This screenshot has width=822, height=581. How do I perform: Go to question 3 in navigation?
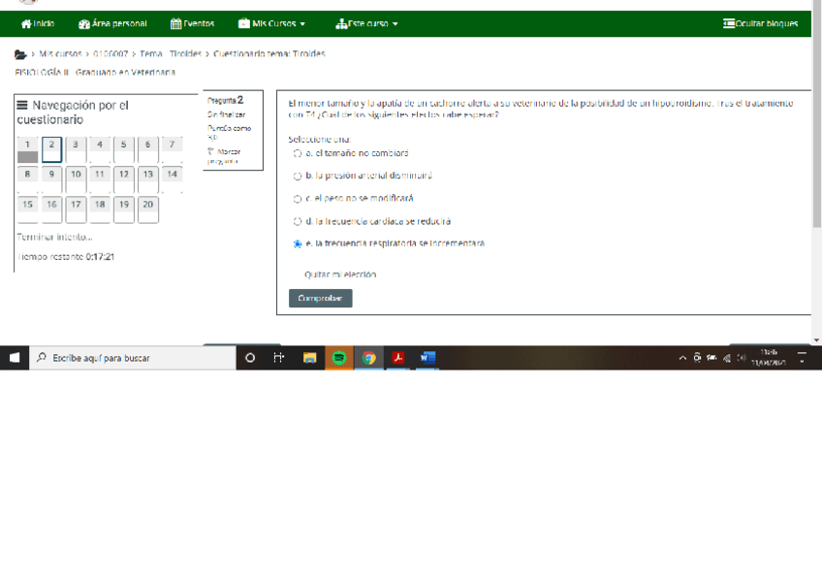click(76, 150)
